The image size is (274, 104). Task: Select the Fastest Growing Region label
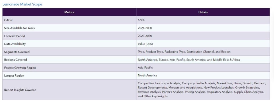[x=20, y=68]
